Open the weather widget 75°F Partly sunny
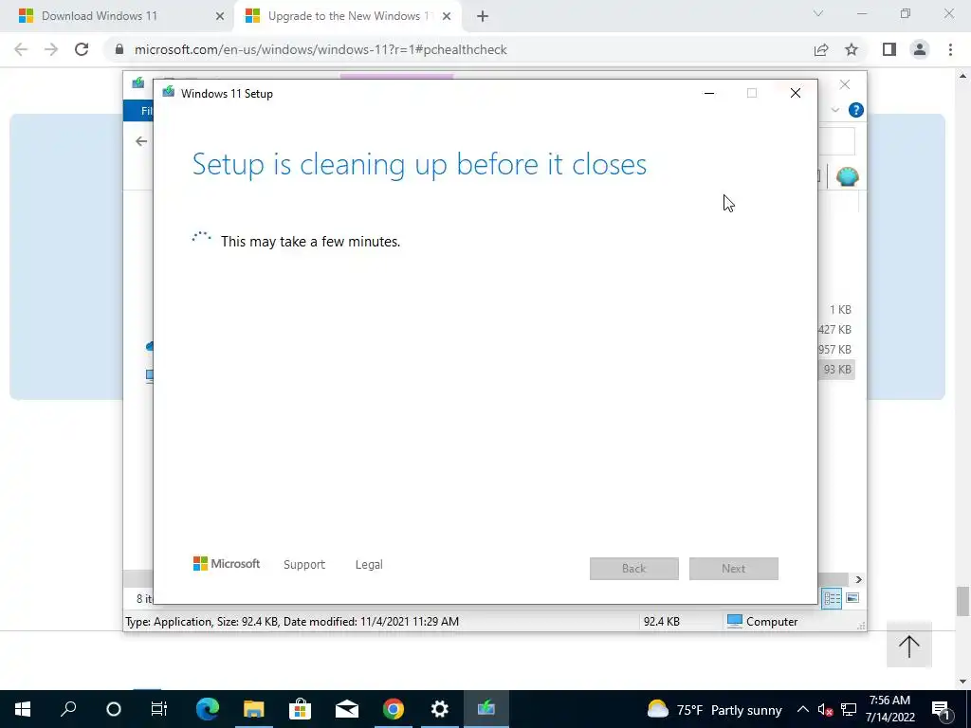This screenshot has width=971, height=728. coord(714,710)
